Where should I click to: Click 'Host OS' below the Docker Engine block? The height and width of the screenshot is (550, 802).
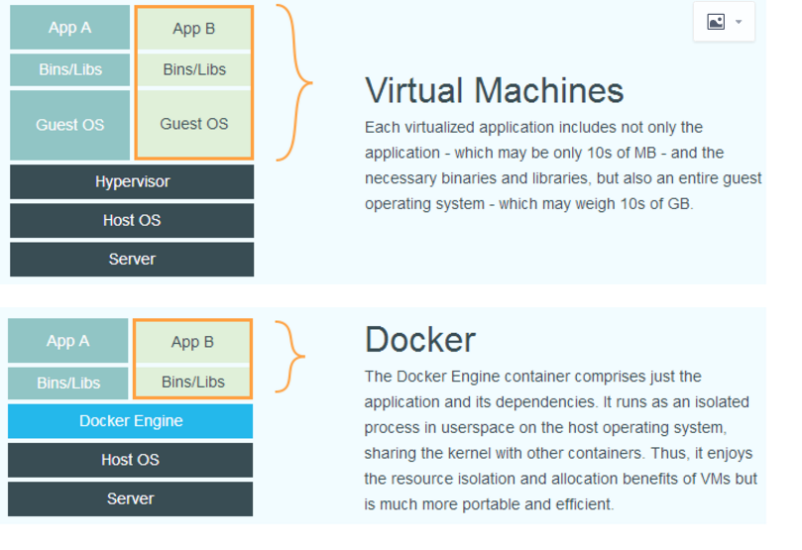click(131, 460)
